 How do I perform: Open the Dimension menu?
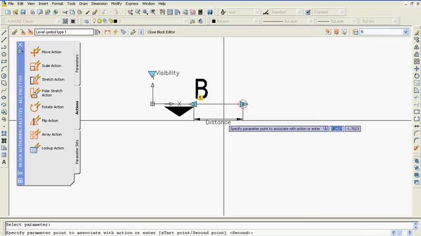click(99, 4)
